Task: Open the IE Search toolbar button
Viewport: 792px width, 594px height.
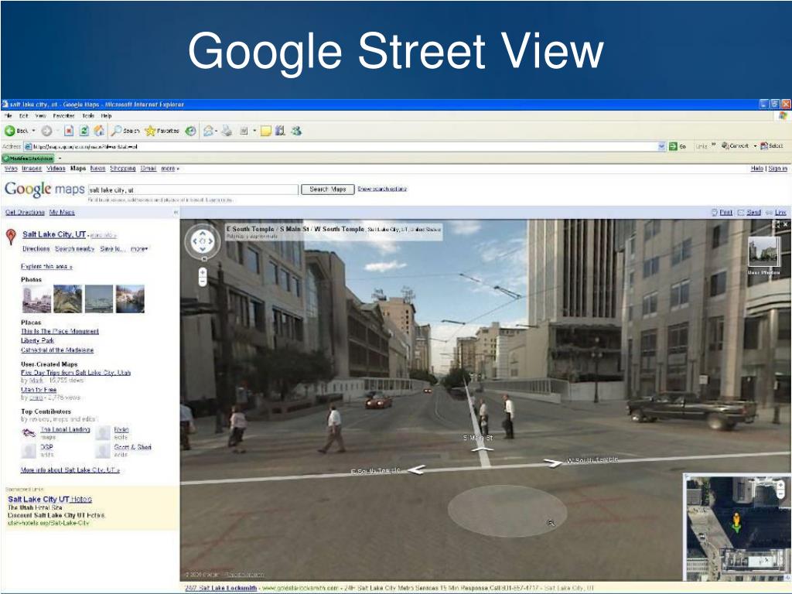Action: click(125, 131)
